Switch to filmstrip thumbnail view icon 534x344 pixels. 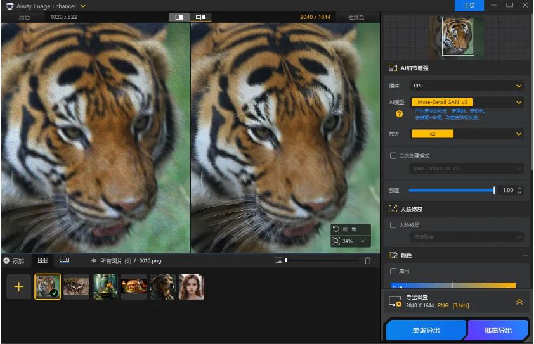64,260
